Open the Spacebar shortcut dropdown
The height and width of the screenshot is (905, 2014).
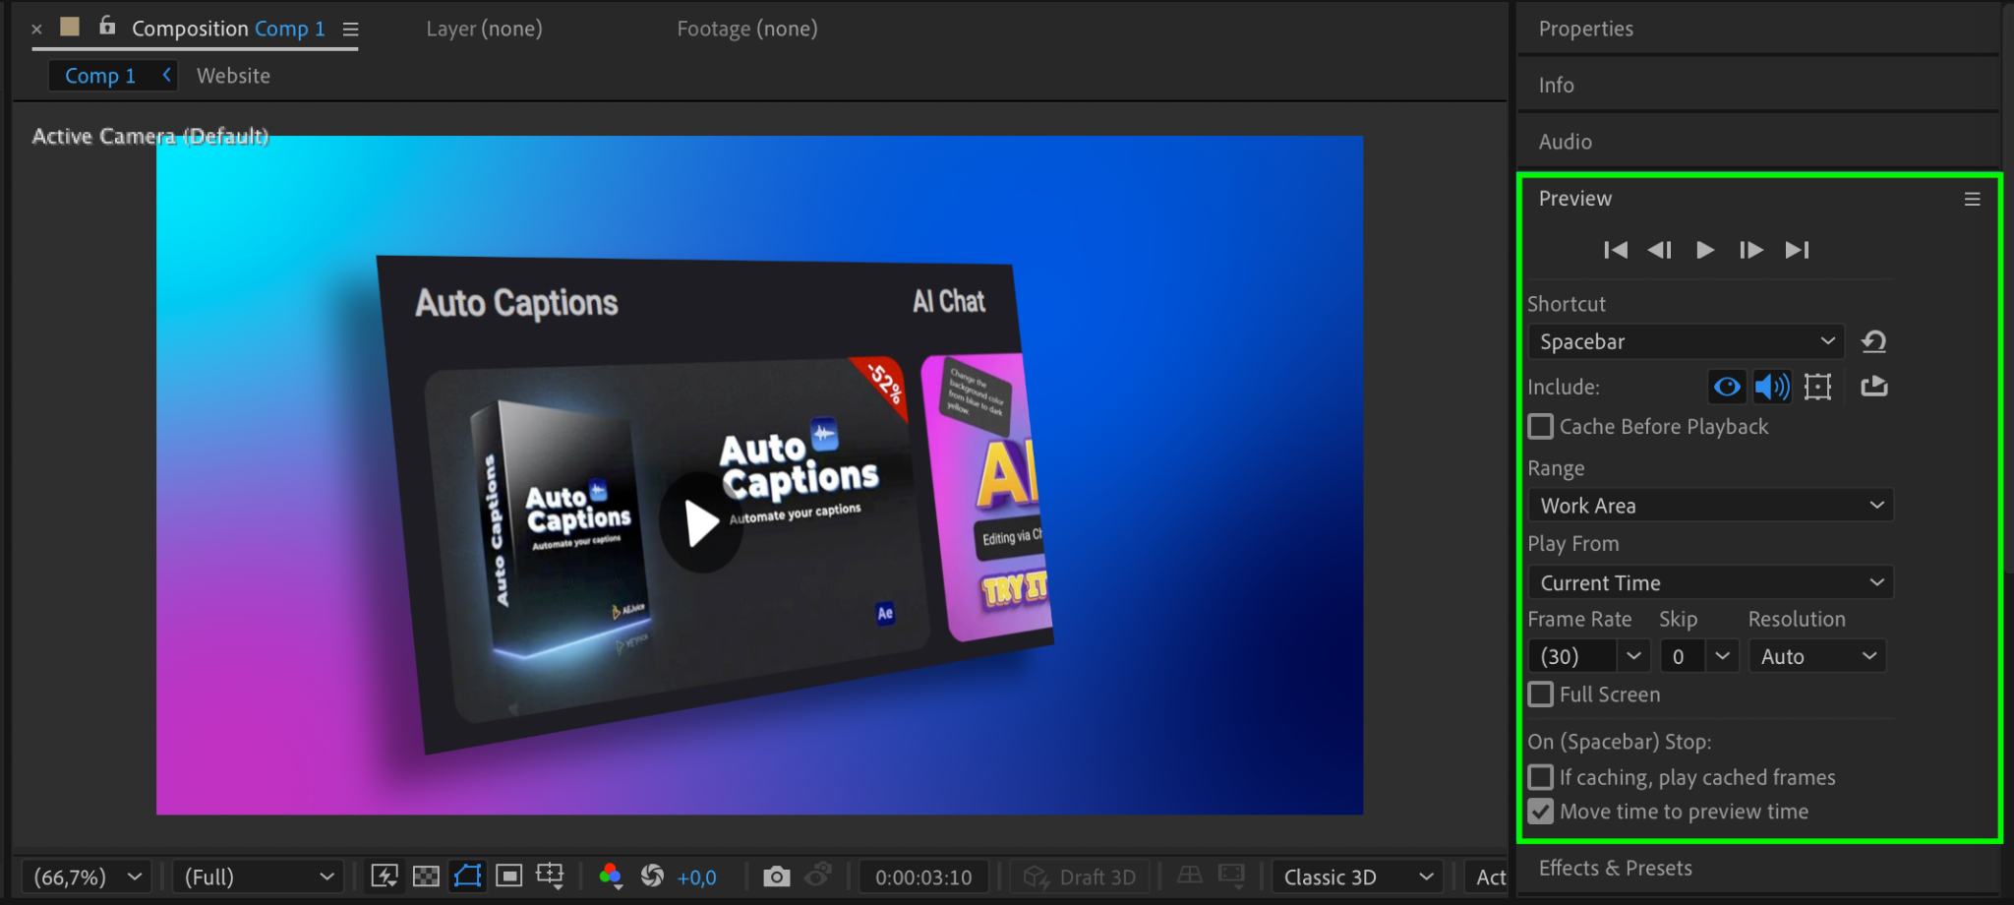tap(1686, 341)
